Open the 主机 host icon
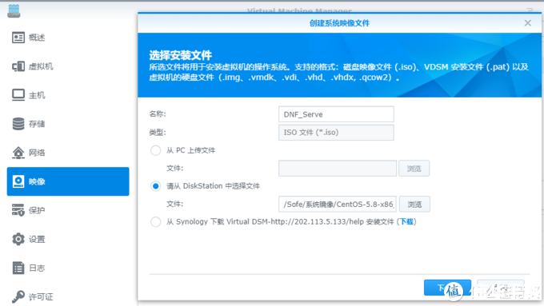 pyautogui.click(x=18, y=95)
